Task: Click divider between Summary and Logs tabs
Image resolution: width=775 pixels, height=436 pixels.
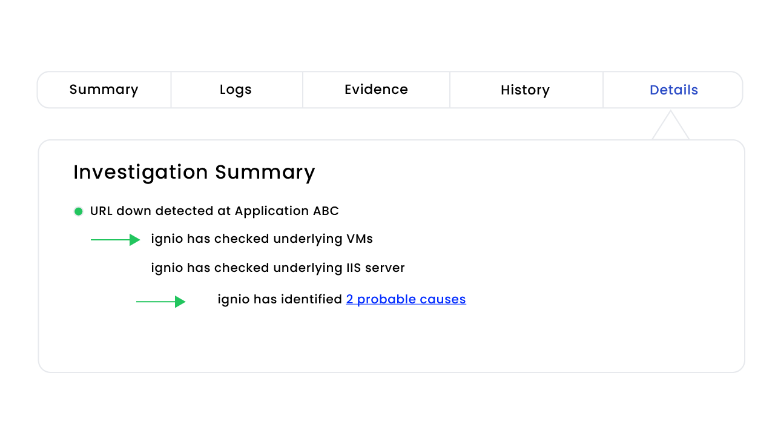Action: tap(171, 90)
